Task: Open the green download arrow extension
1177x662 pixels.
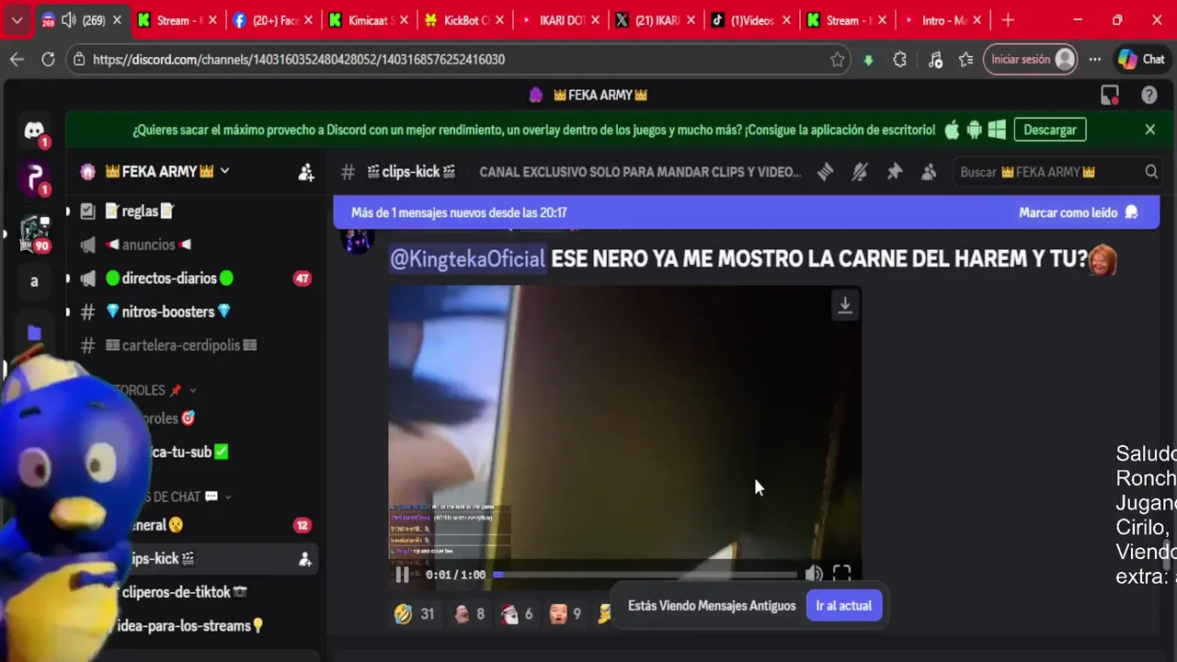Action: point(868,60)
